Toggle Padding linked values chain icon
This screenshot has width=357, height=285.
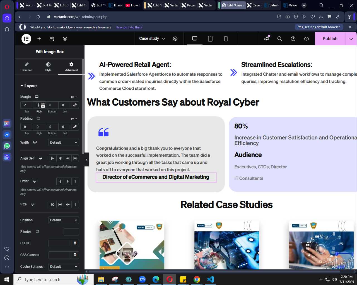[75, 127]
